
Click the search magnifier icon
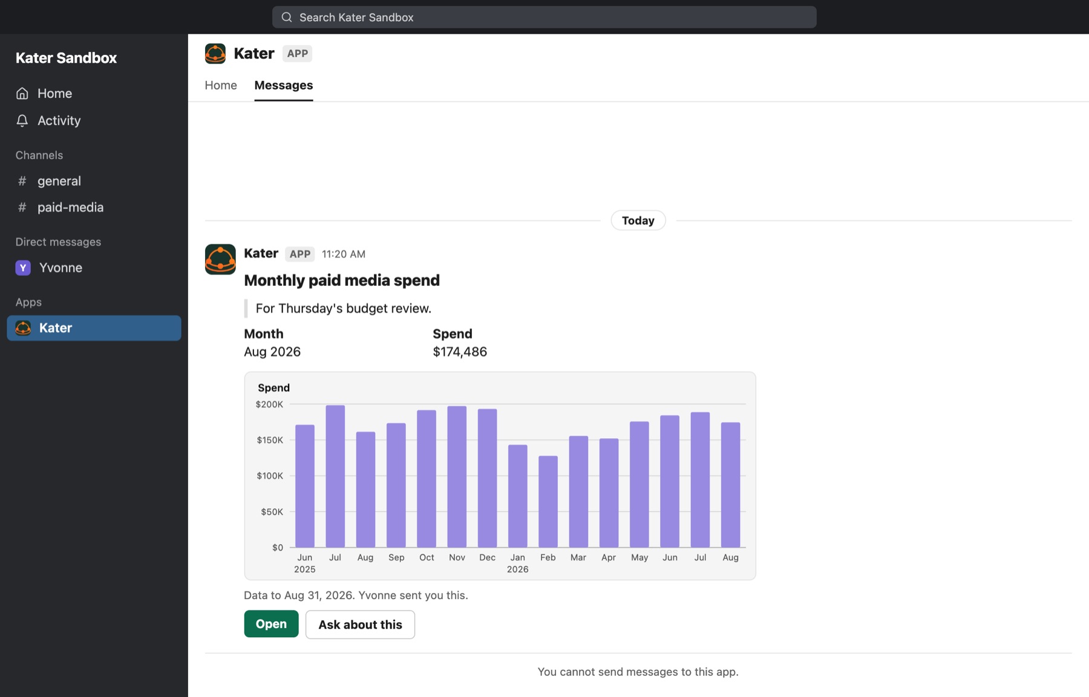287,18
